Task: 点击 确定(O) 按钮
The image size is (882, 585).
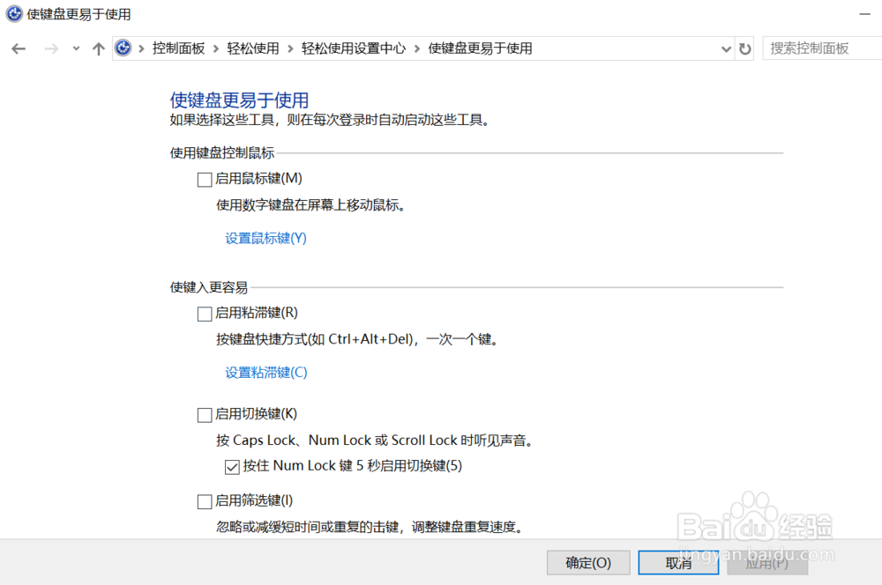Action: pyautogui.click(x=588, y=563)
